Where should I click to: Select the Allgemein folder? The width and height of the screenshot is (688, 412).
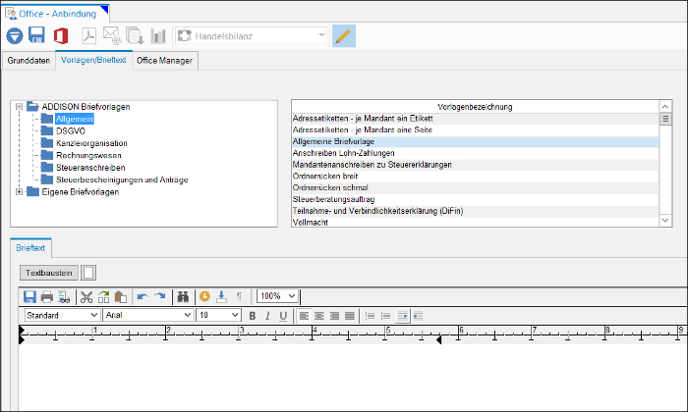pos(74,119)
